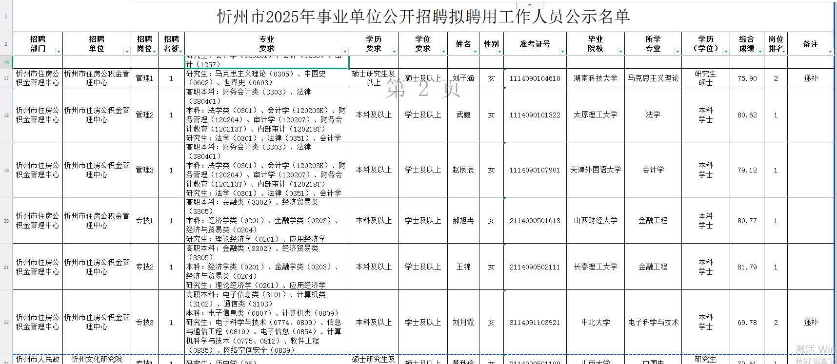The height and width of the screenshot is (364, 837).
Task: Open the 招聘部门 column filter dropdown
Action: [59, 52]
